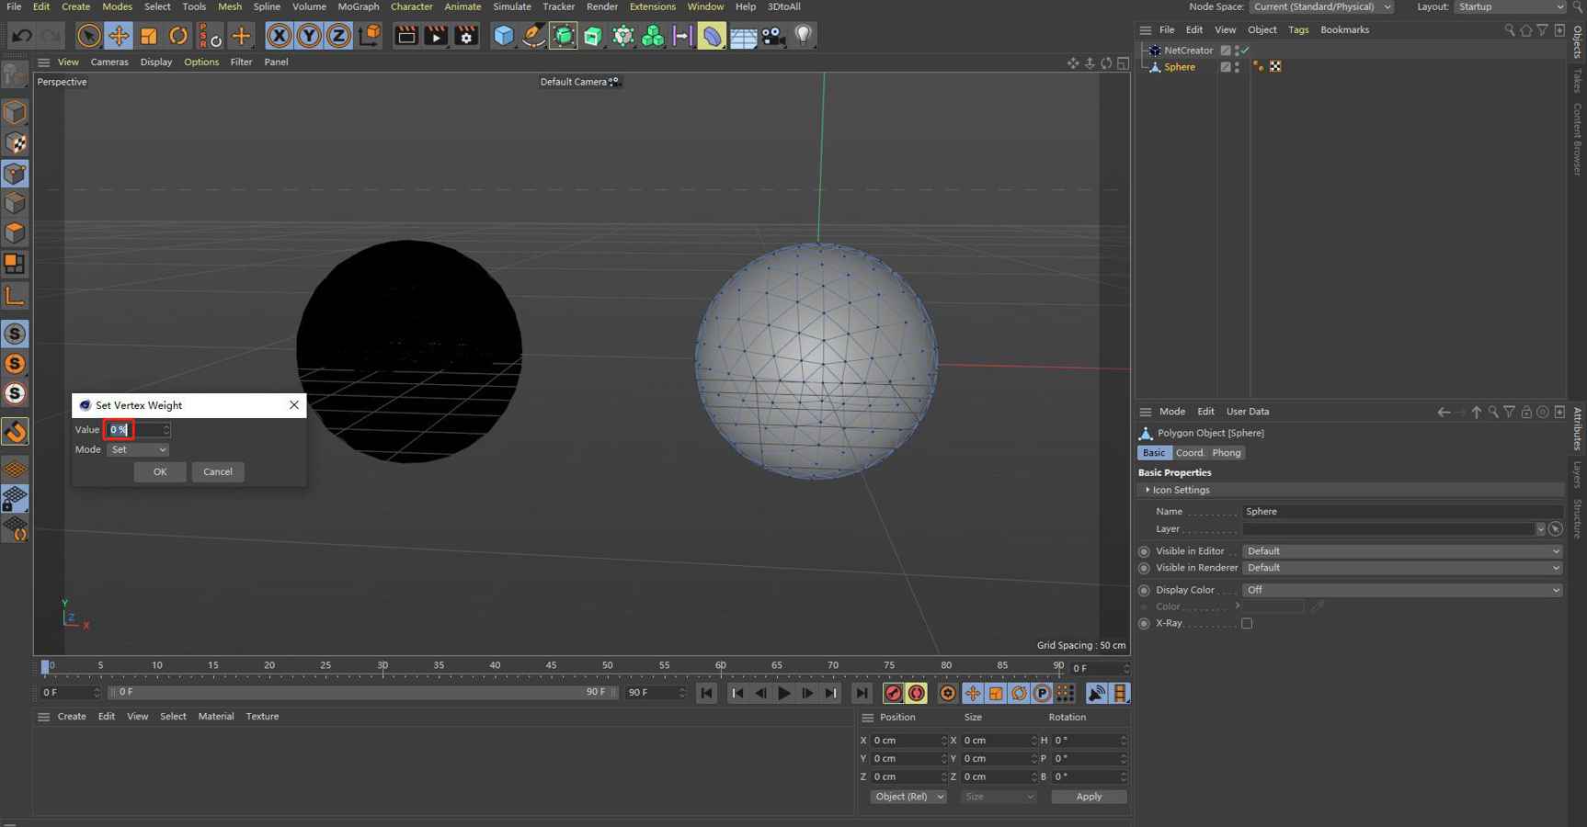Click OK in Set Vertex Weight dialog
The height and width of the screenshot is (827, 1587).
point(160,471)
